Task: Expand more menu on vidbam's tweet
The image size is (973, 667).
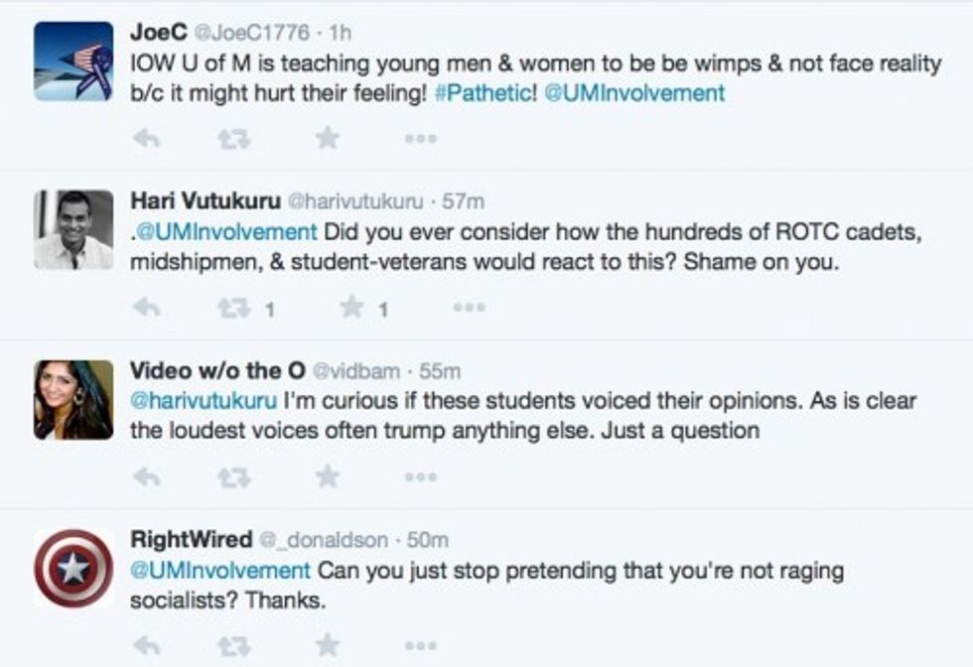Action: click(420, 478)
